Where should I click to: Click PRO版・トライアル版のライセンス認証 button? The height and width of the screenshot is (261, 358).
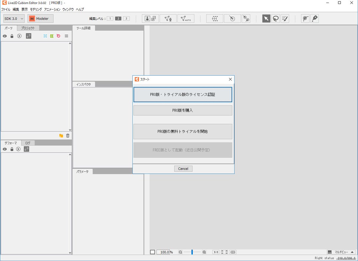coord(183,95)
